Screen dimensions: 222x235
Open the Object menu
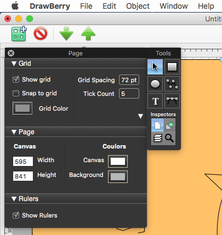(x=138, y=6)
